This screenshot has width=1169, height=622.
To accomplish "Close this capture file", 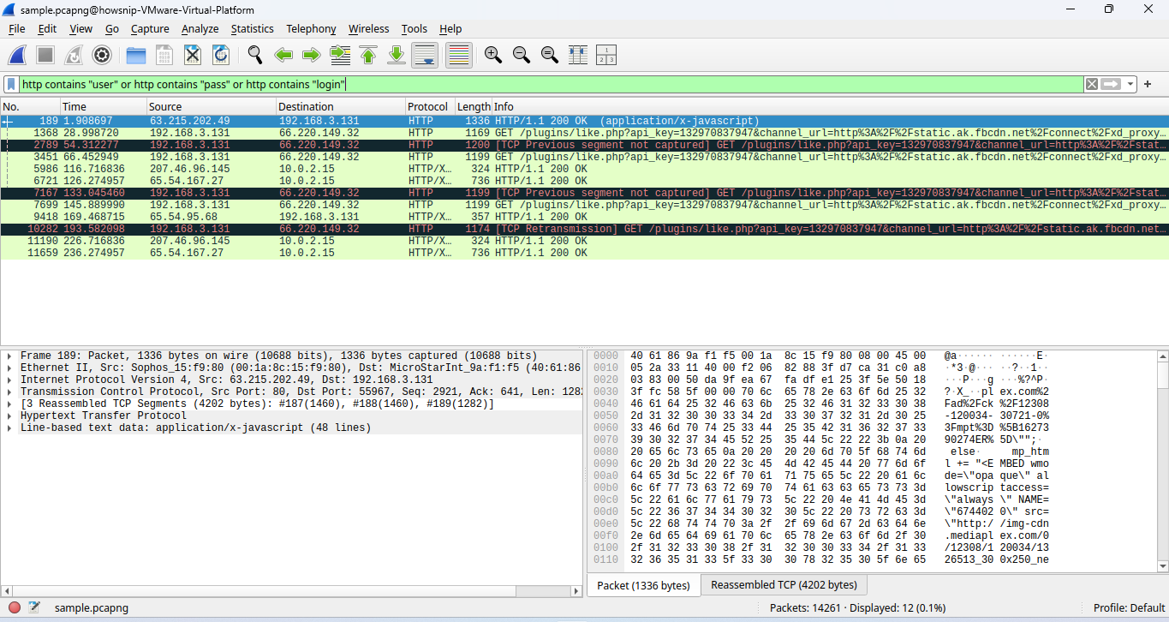I will (193, 55).
